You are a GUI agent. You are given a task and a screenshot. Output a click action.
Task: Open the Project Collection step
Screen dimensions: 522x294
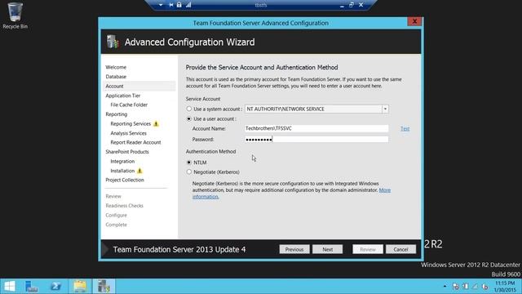tap(125, 180)
